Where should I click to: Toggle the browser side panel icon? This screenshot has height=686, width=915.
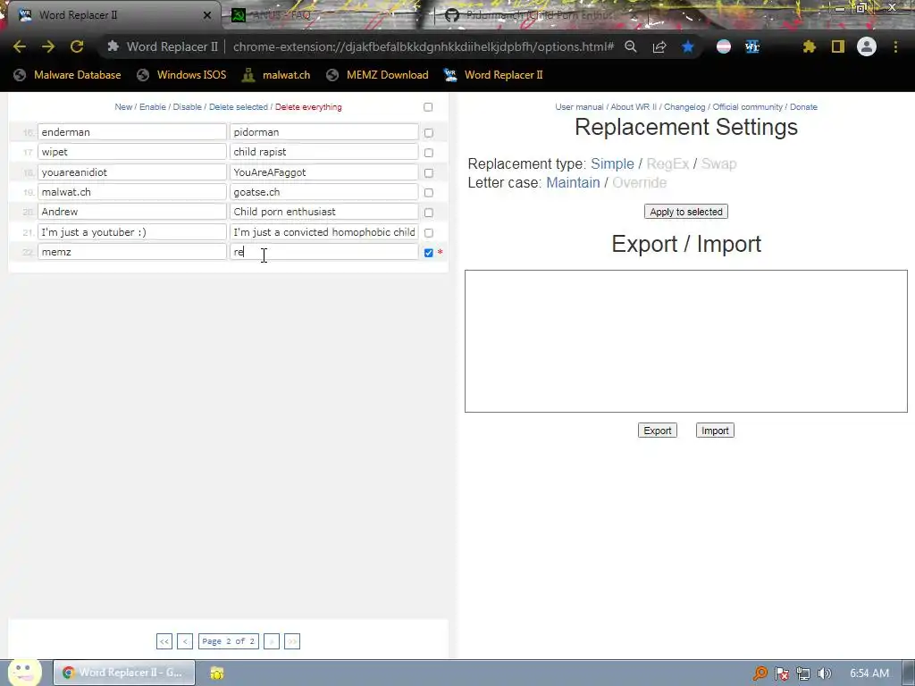point(838,46)
